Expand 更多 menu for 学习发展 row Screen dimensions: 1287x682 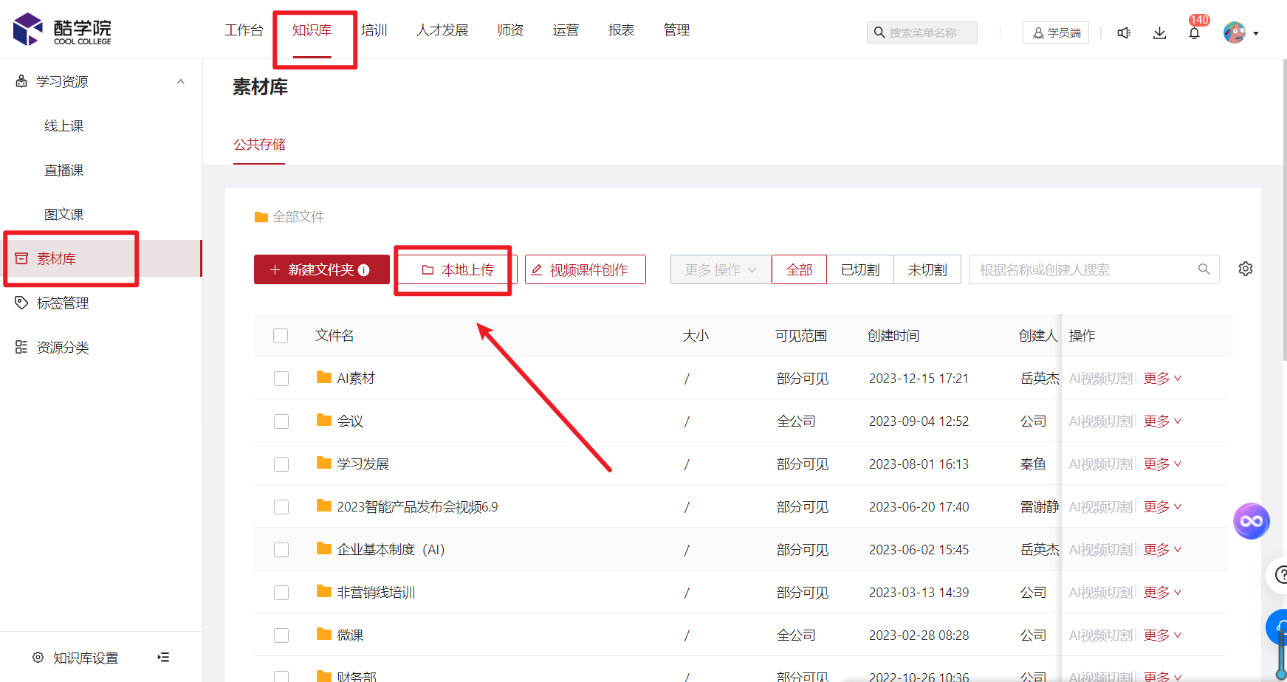click(1162, 464)
